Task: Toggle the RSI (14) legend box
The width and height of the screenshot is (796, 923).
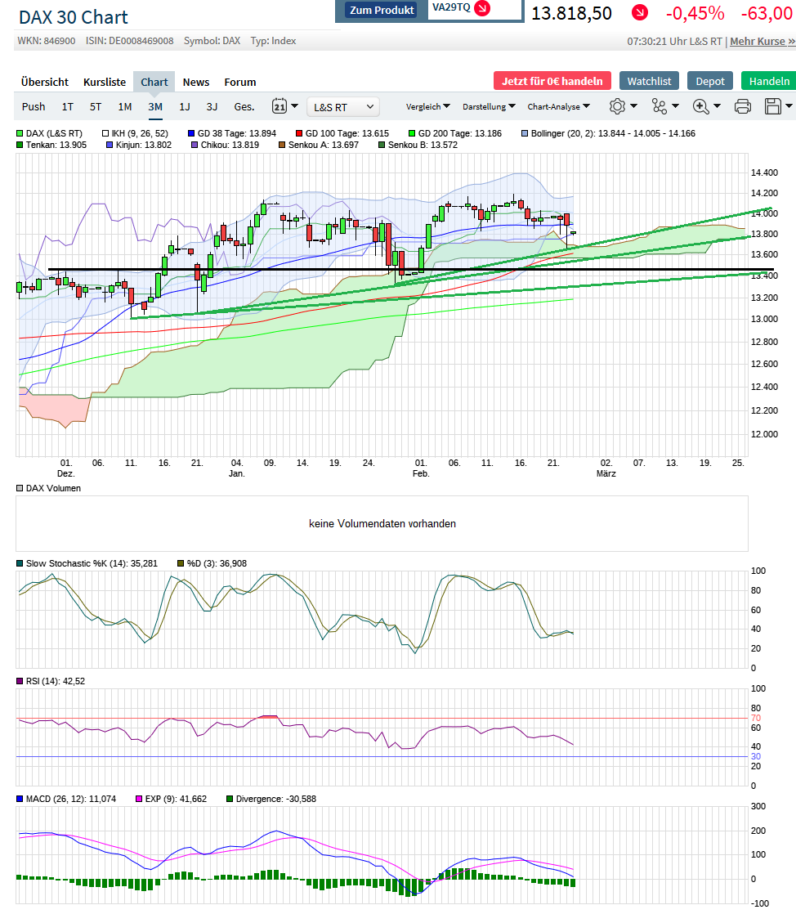Action: coord(20,681)
